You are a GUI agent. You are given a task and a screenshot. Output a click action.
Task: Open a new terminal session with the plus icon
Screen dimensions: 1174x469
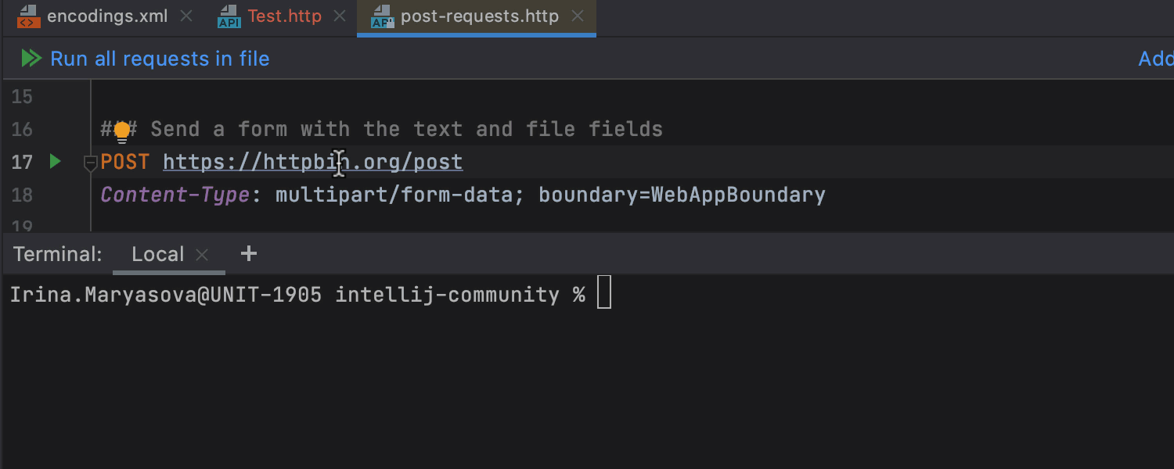tap(248, 253)
